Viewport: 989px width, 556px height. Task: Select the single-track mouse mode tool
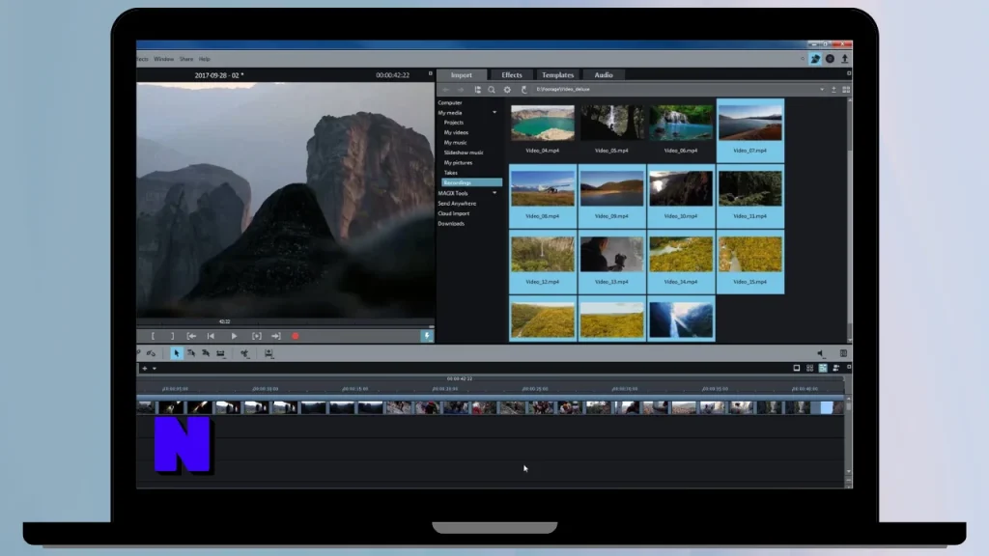point(191,353)
